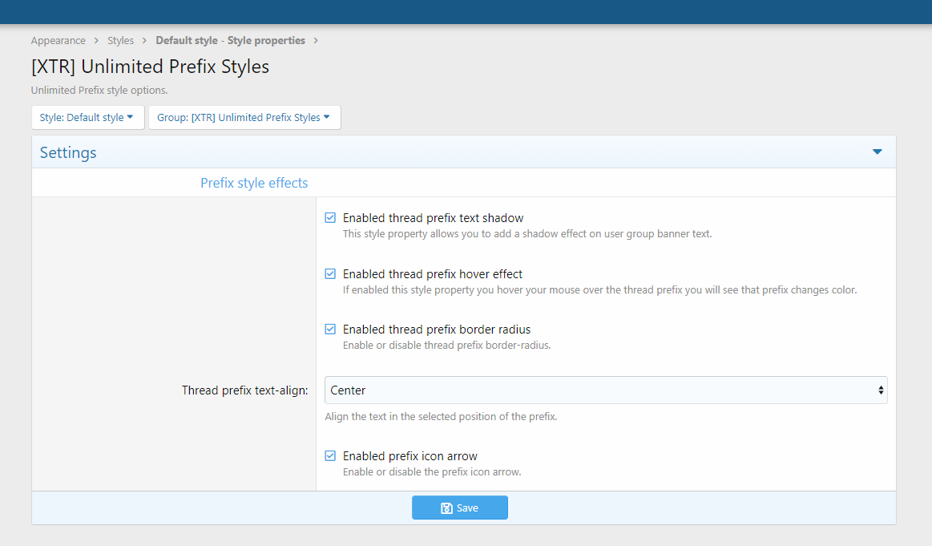Image resolution: width=932 pixels, height=546 pixels.
Task: Toggle the thread prefix border radius checkbox
Action: 330,330
